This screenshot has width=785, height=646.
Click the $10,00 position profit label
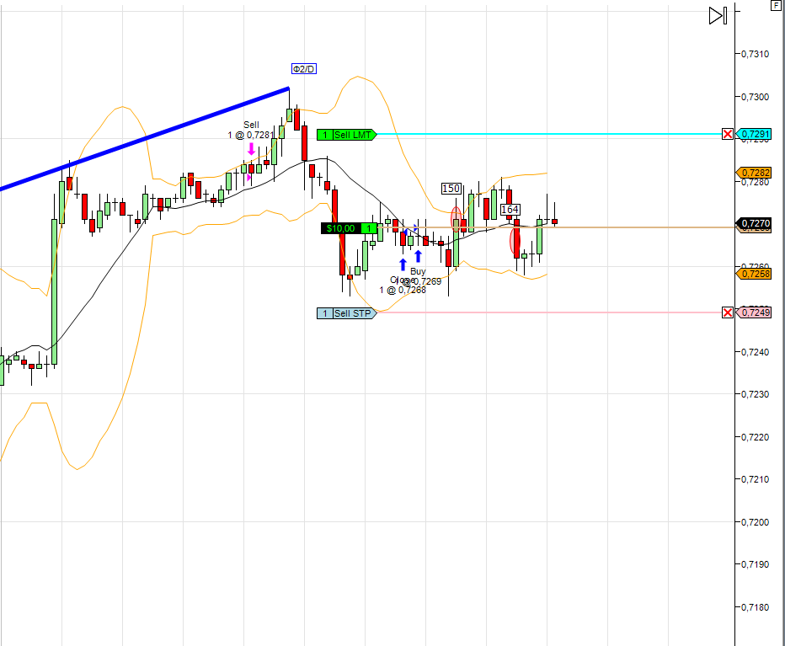tap(340, 228)
